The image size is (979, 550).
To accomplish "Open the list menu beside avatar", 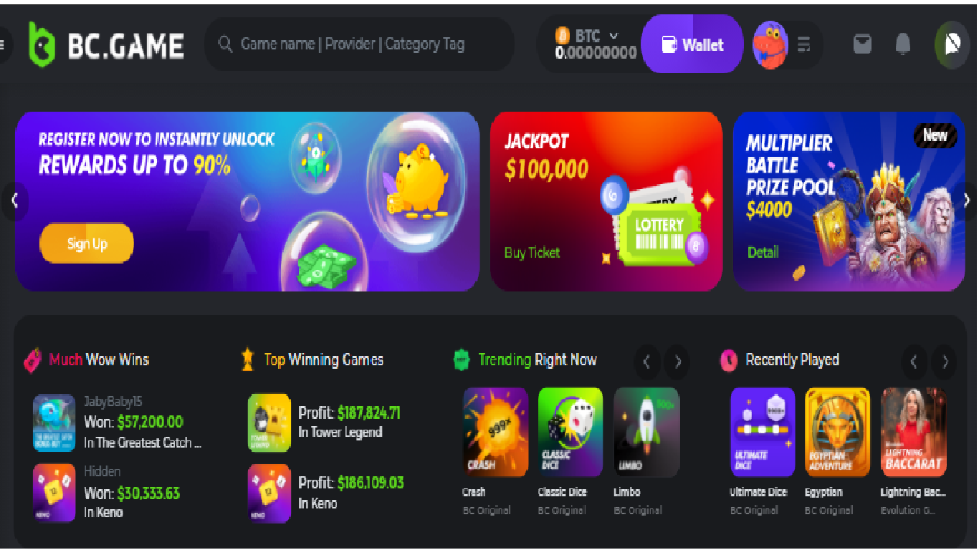I will tap(804, 44).
